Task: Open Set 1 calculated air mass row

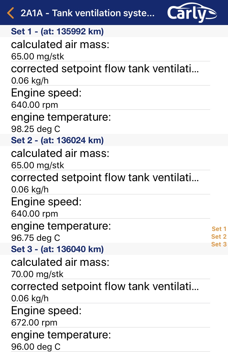Action: [110, 49]
